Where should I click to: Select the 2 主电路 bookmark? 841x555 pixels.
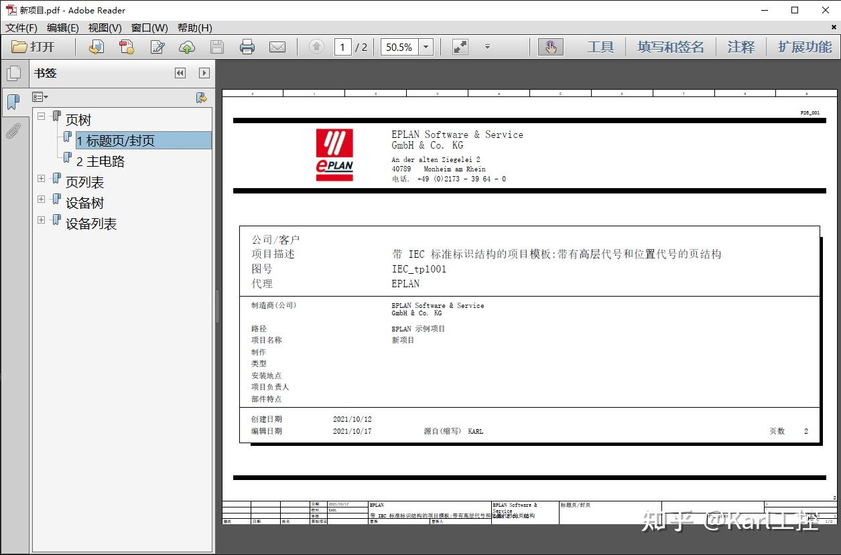pyautogui.click(x=103, y=161)
